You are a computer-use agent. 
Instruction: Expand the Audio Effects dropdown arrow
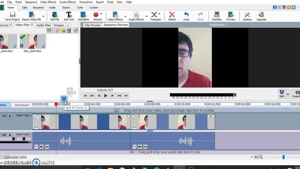pyautogui.click(x=146, y=16)
